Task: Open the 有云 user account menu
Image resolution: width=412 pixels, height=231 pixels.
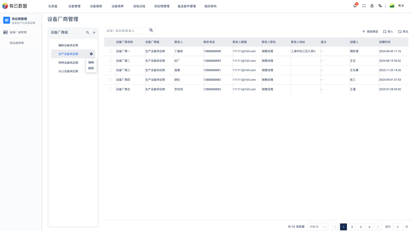Action: (397, 6)
